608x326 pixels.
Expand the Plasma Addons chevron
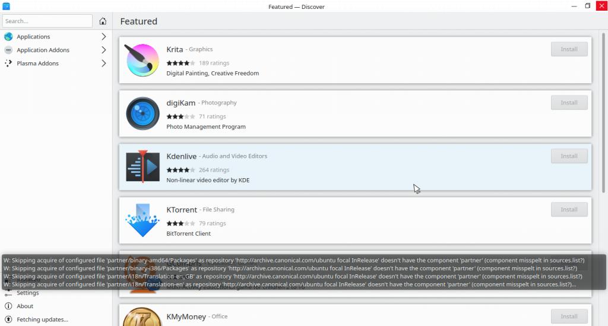(x=103, y=63)
